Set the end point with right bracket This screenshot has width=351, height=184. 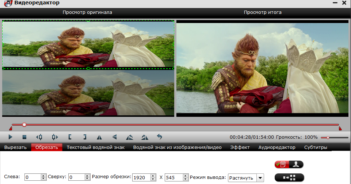click(x=85, y=137)
